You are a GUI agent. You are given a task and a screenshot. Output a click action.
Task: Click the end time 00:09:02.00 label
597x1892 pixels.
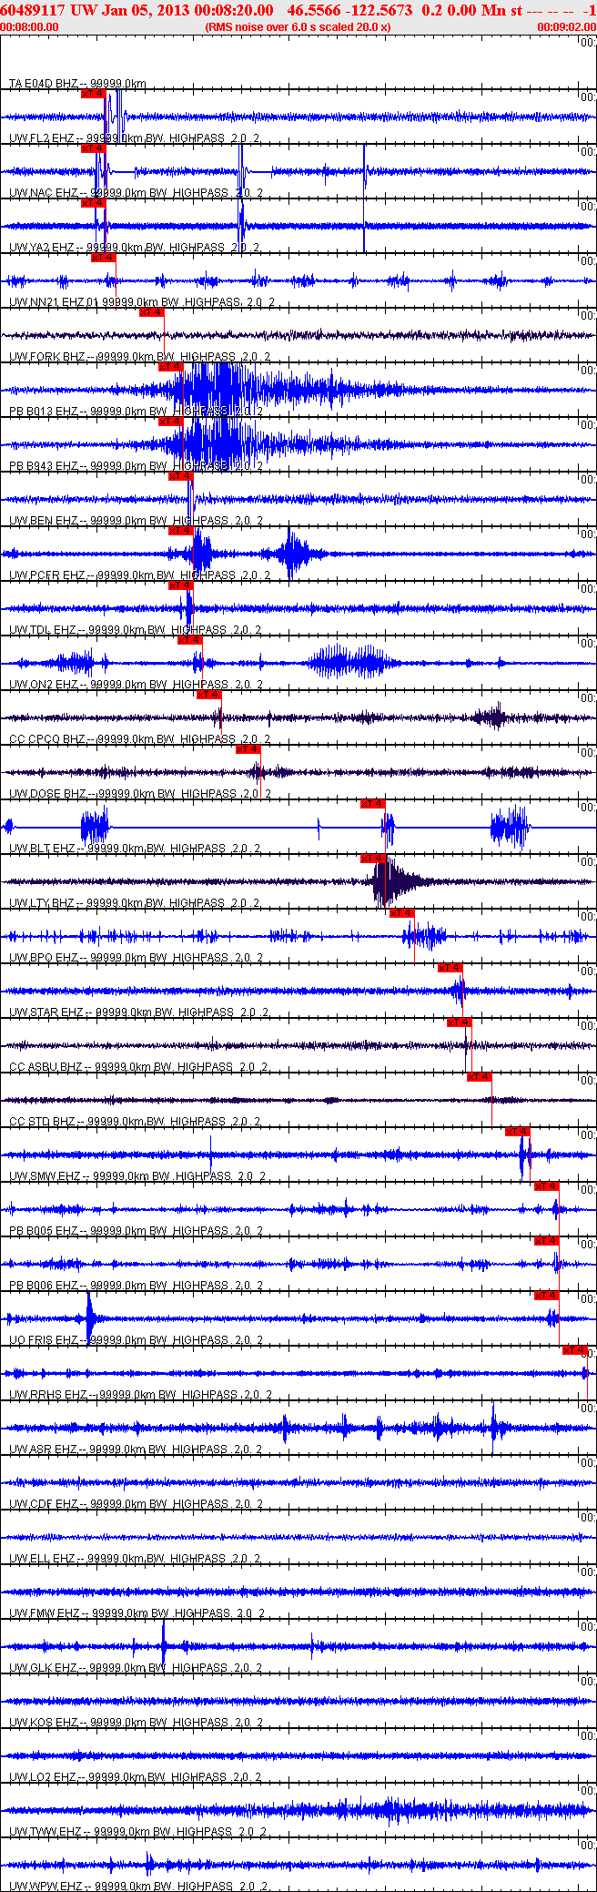[567, 27]
